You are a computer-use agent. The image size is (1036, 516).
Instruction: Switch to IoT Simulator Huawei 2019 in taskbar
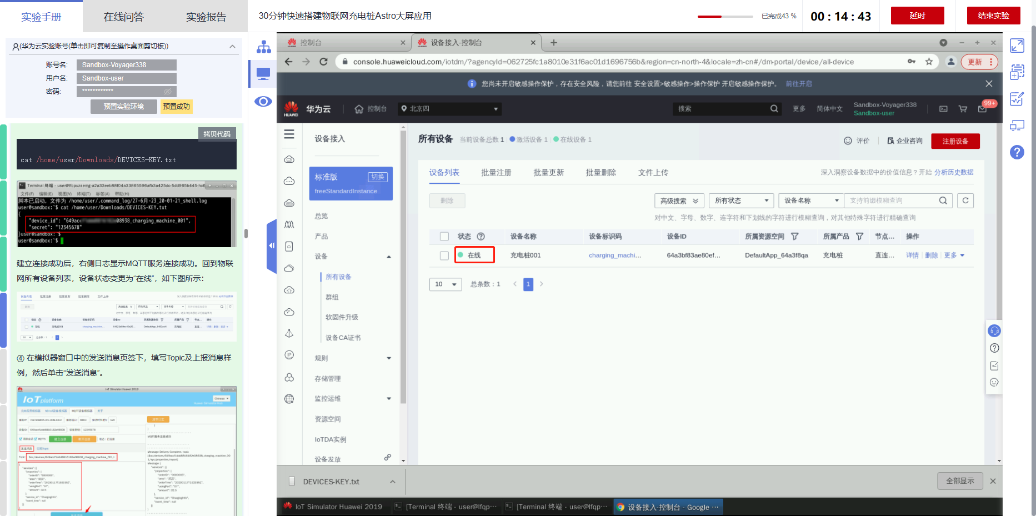(x=333, y=507)
